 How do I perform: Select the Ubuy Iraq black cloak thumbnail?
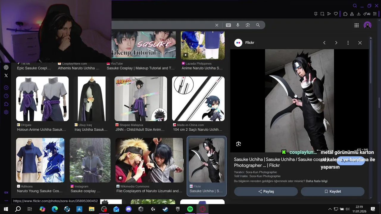click(x=92, y=99)
